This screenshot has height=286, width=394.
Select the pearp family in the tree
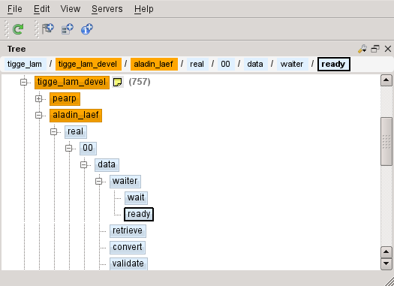[x=65, y=99]
